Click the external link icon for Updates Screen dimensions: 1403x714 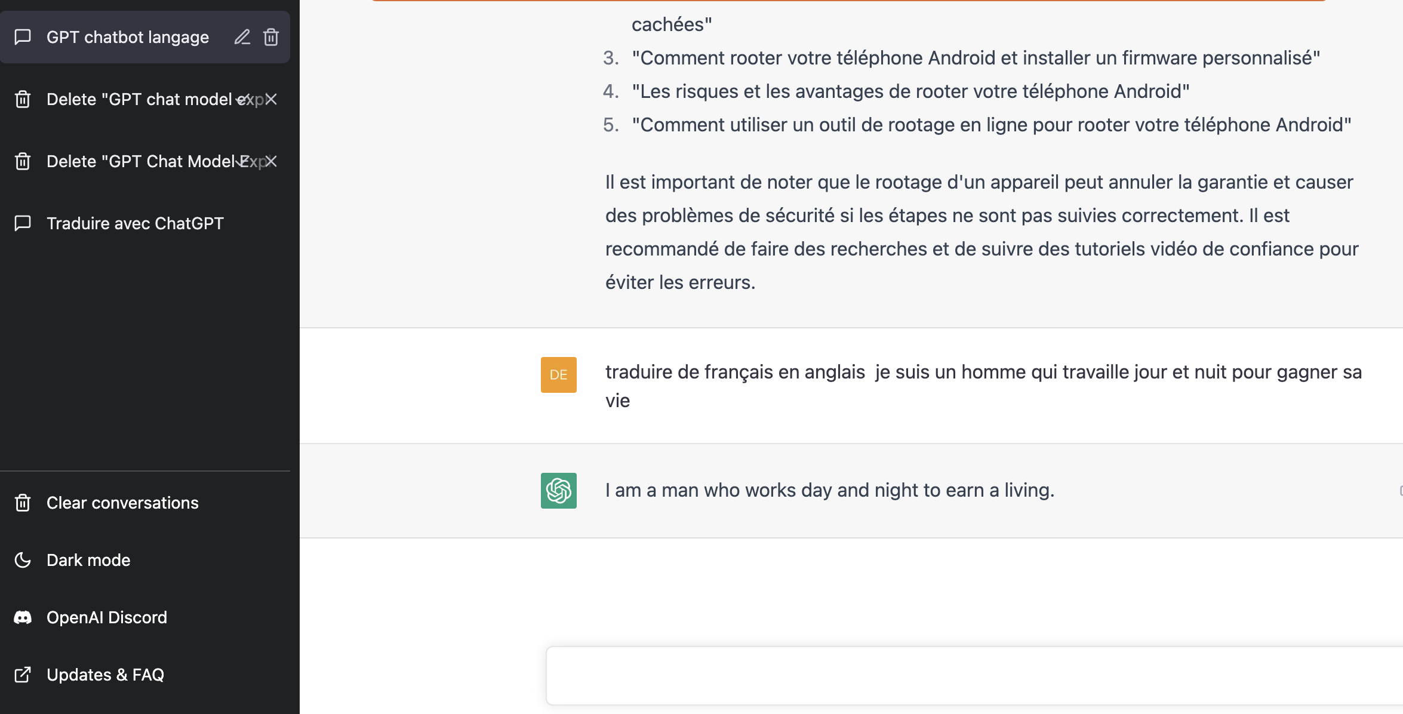[23, 675]
